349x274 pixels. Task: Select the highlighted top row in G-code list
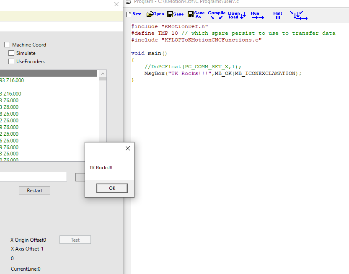tap(48, 73)
